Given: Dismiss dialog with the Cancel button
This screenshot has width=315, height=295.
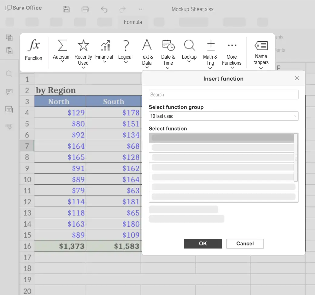Looking at the screenshot, I should (245, 244).
